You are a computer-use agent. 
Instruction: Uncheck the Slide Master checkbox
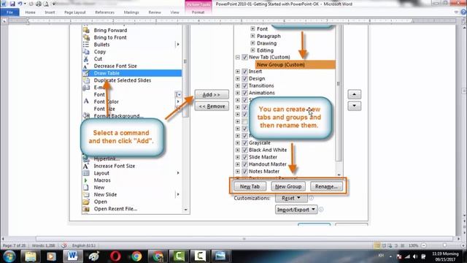click(244, 157)
